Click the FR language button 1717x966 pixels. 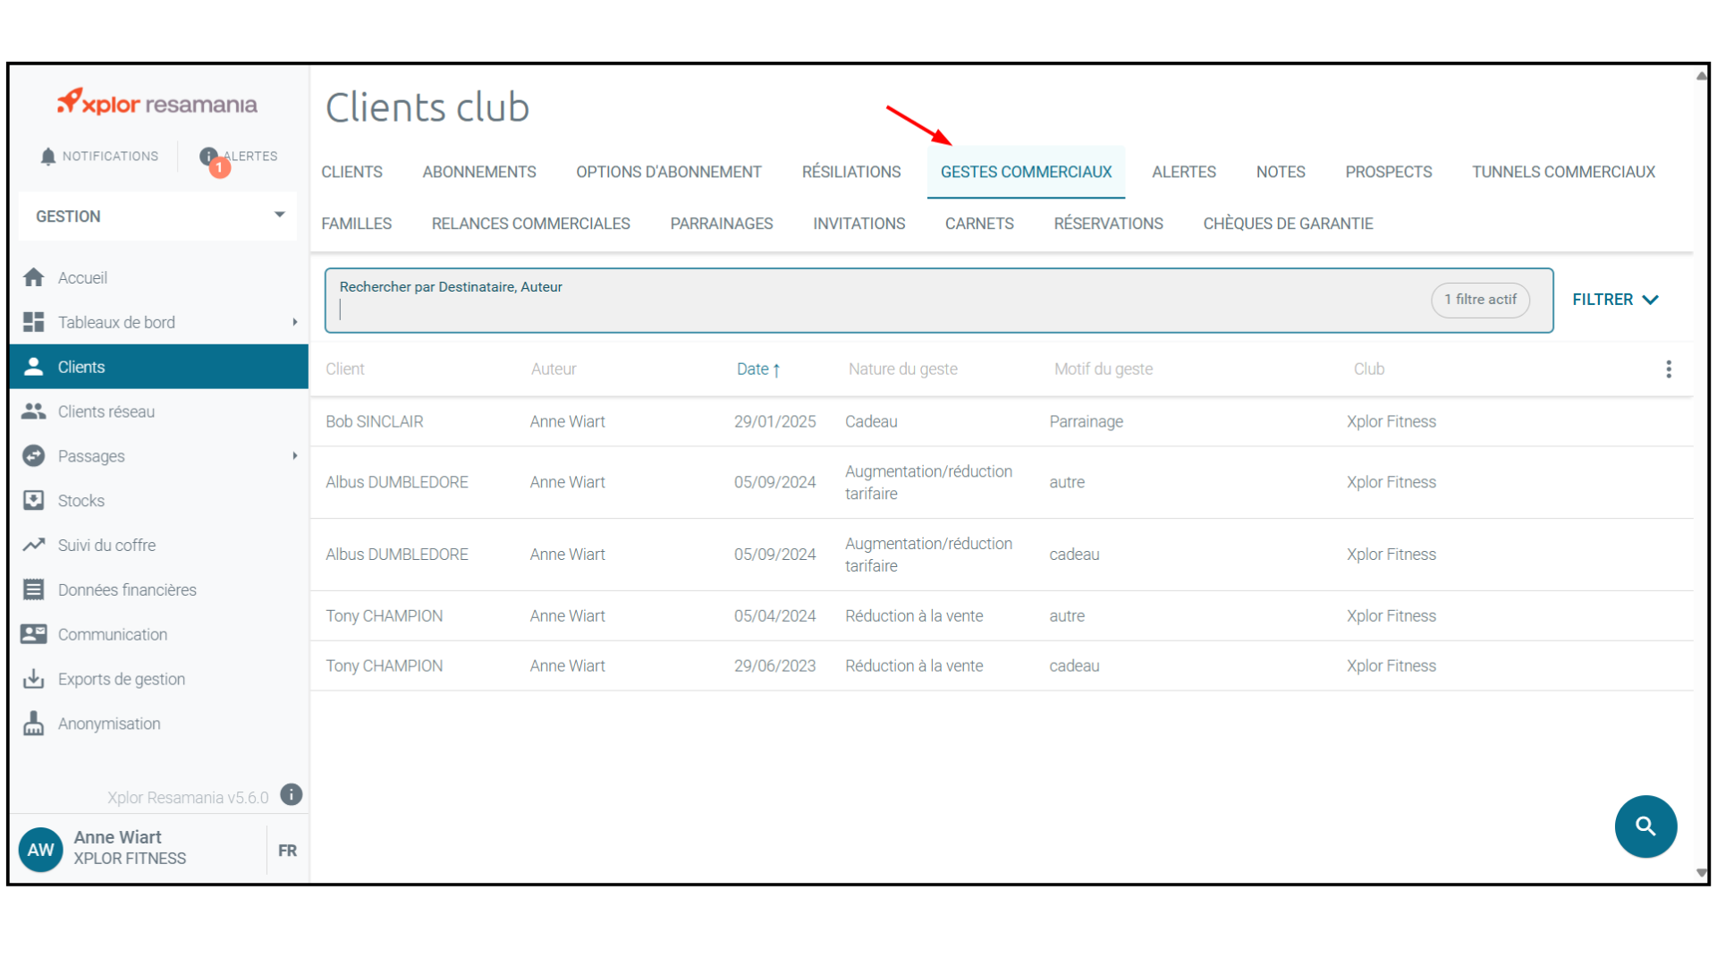(x=287, y=851)
